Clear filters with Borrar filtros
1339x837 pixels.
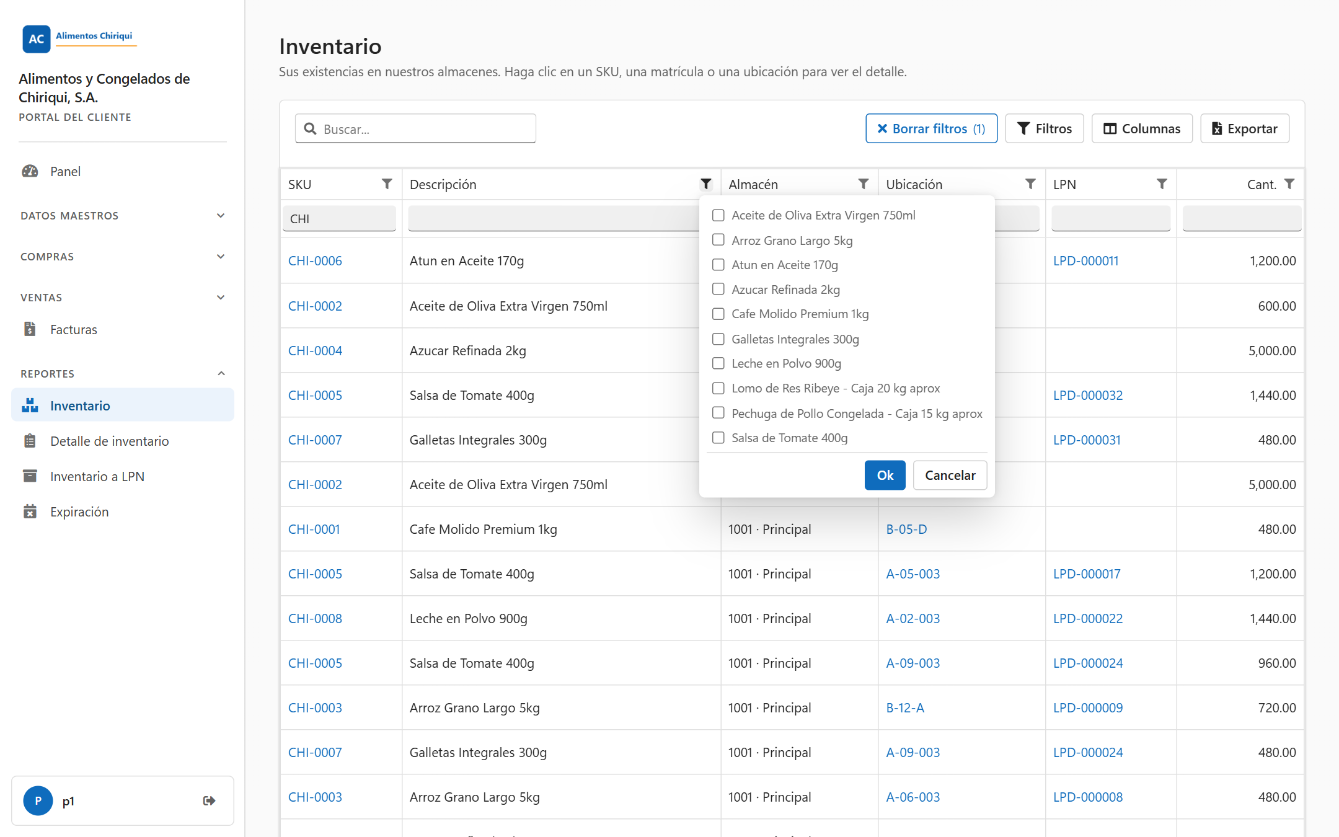point(931,128)
